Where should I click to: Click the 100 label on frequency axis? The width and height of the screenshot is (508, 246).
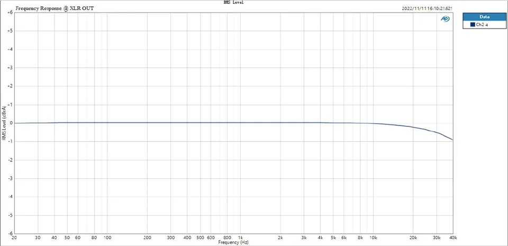pyautogui.click(x=107, y=238)
